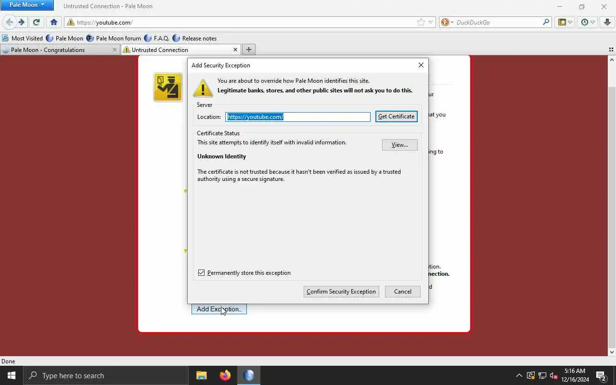Switch to Pale Moon - Congratulations tab
Screen dimensions: 616x385
coord(60,50)
